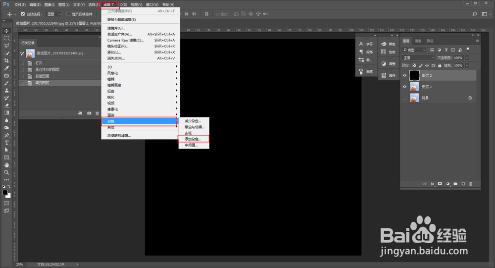Switch to 路径 paths tab
Image resolution: width=495 pixels, height=268 pixels.
click(x=430, y=41)
